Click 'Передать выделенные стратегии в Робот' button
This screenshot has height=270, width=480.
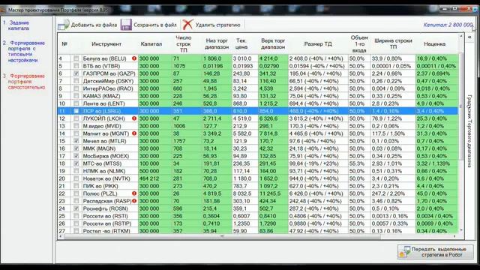pyautogui.click(x=435, y=252)
